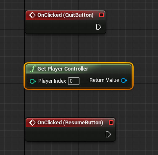Click the red delegate pin on OnClicked (QuitButton)

coord(101,15)
